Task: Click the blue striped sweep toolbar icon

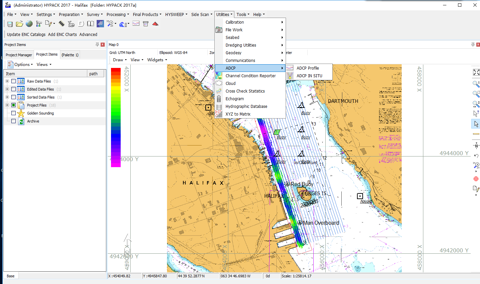Action: click(100, 24)
